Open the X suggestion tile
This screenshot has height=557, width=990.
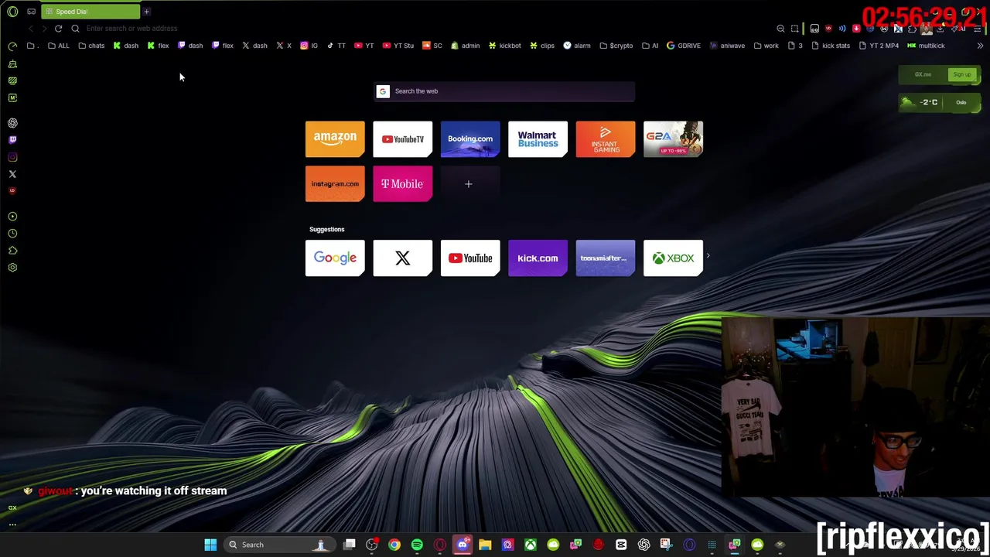coord(402,258)
